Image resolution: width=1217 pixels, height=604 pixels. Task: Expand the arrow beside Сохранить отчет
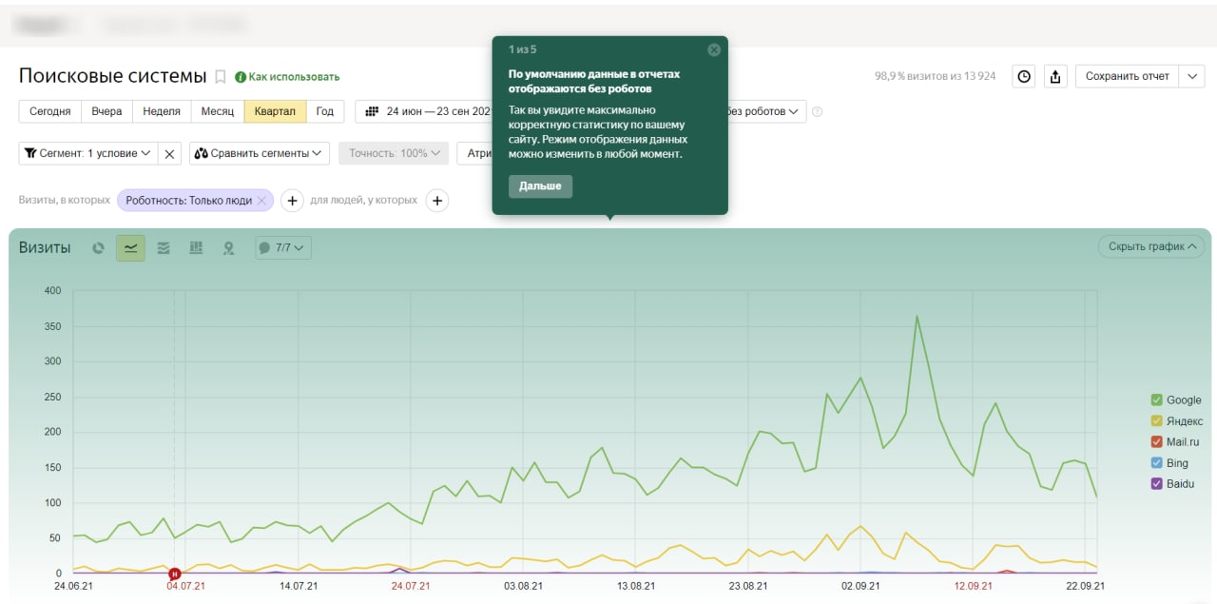[1192, 77]
